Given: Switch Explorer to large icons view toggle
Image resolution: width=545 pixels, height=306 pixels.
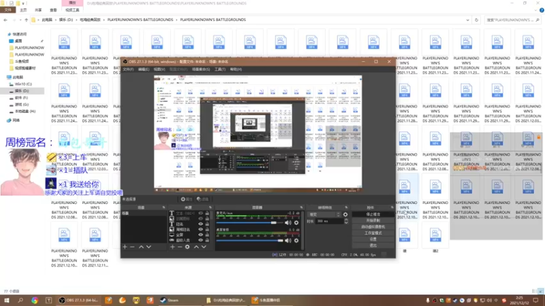Looking at the screenshot, I should tap(541, 291).
